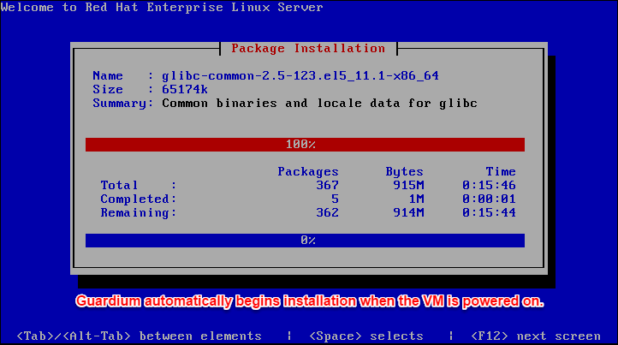Click the Summary description for glibc

pyautogui.click(x=319, y=103)
